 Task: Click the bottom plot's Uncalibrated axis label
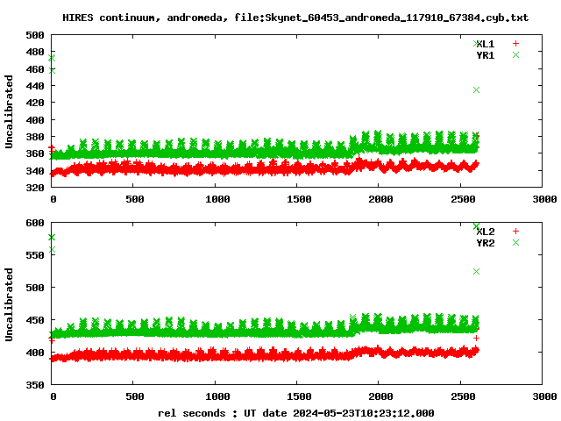point(9,304)
